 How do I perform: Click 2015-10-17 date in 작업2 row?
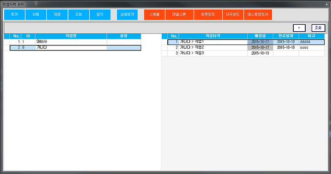[260, 48]
